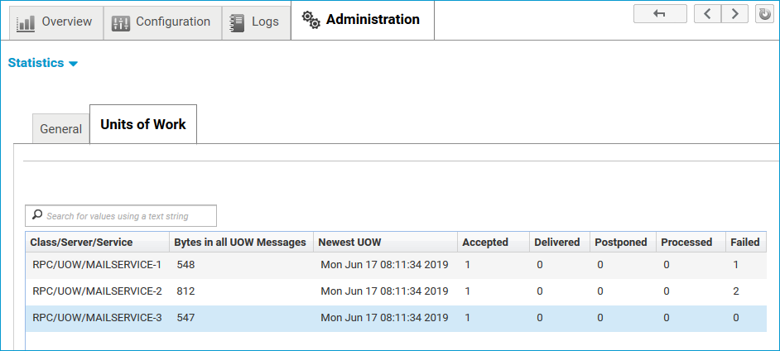Click bytes value 547
The height and width of the screenshot is (351, 780).
coord(185,318)
